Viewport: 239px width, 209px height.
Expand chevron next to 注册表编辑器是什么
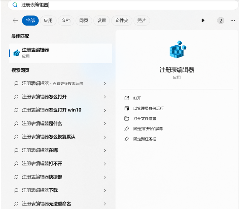105,124
